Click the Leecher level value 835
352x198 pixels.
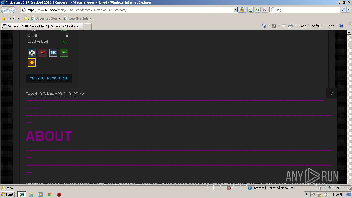pos(64,42)
